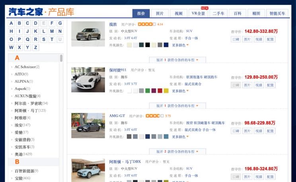Open 宝骏 brand in sidebar
The width and height of the screenshot is (296, 182).
22,178
